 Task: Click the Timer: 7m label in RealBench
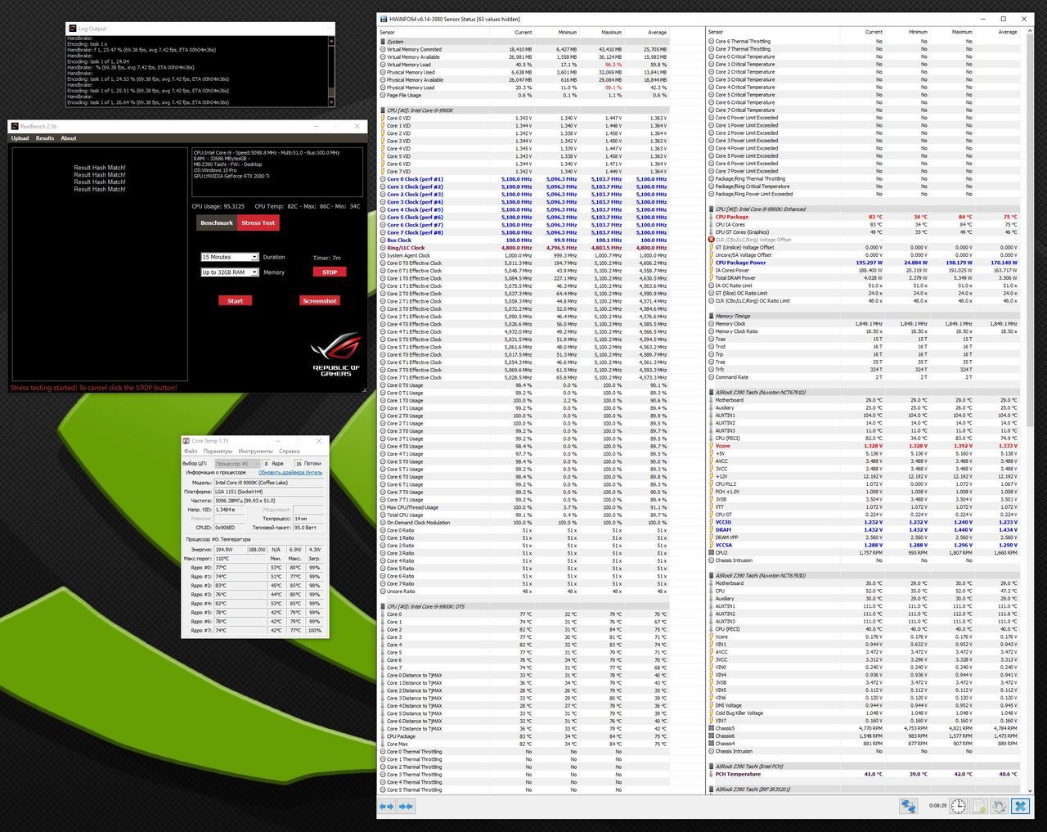point(327,258)
